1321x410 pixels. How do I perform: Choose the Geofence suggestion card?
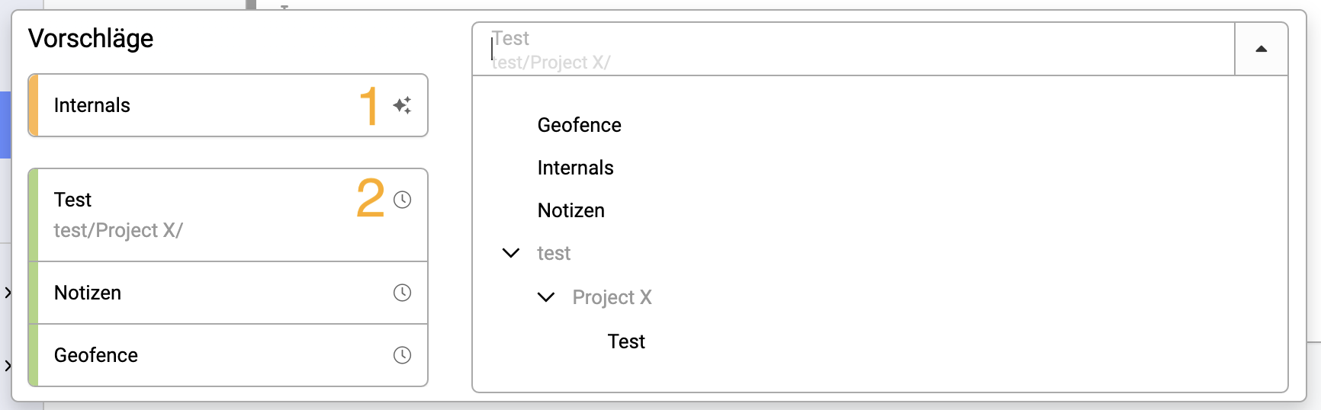228,355
